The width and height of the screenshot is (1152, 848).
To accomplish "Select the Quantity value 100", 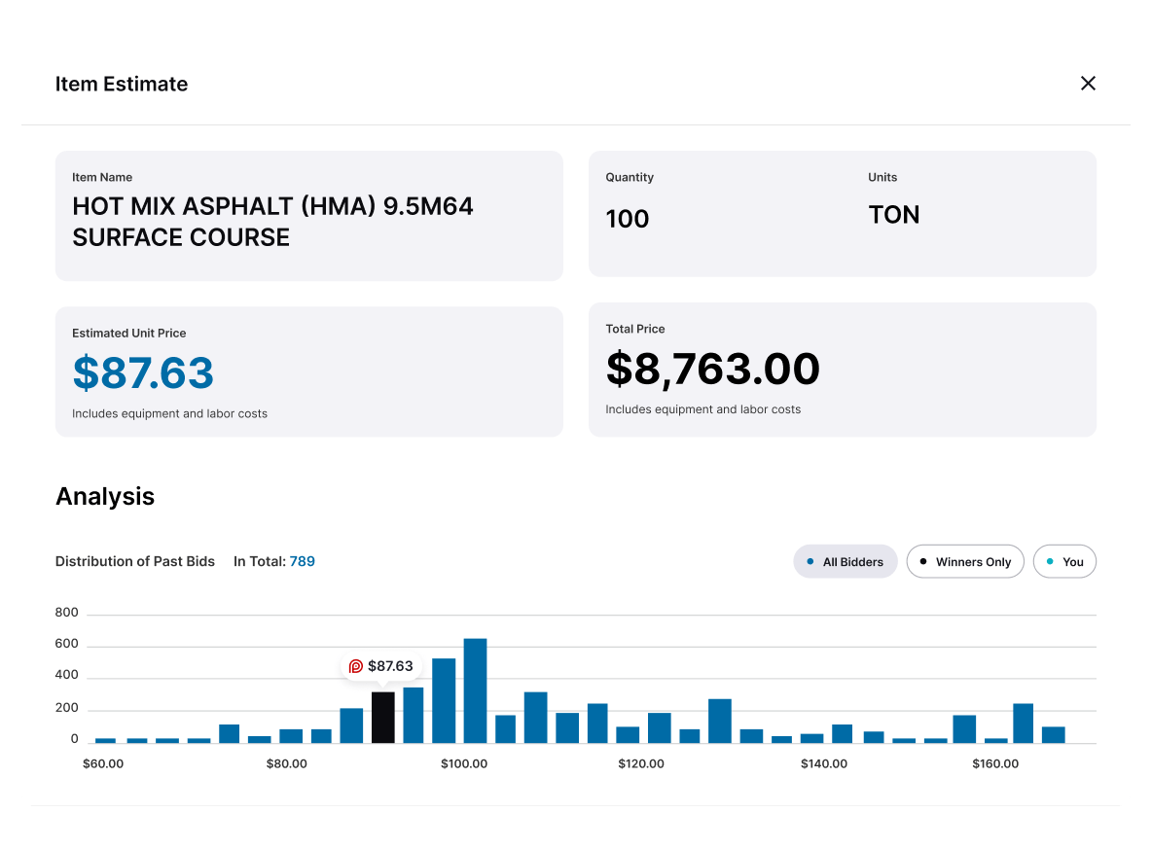I will tap(627, 219).
